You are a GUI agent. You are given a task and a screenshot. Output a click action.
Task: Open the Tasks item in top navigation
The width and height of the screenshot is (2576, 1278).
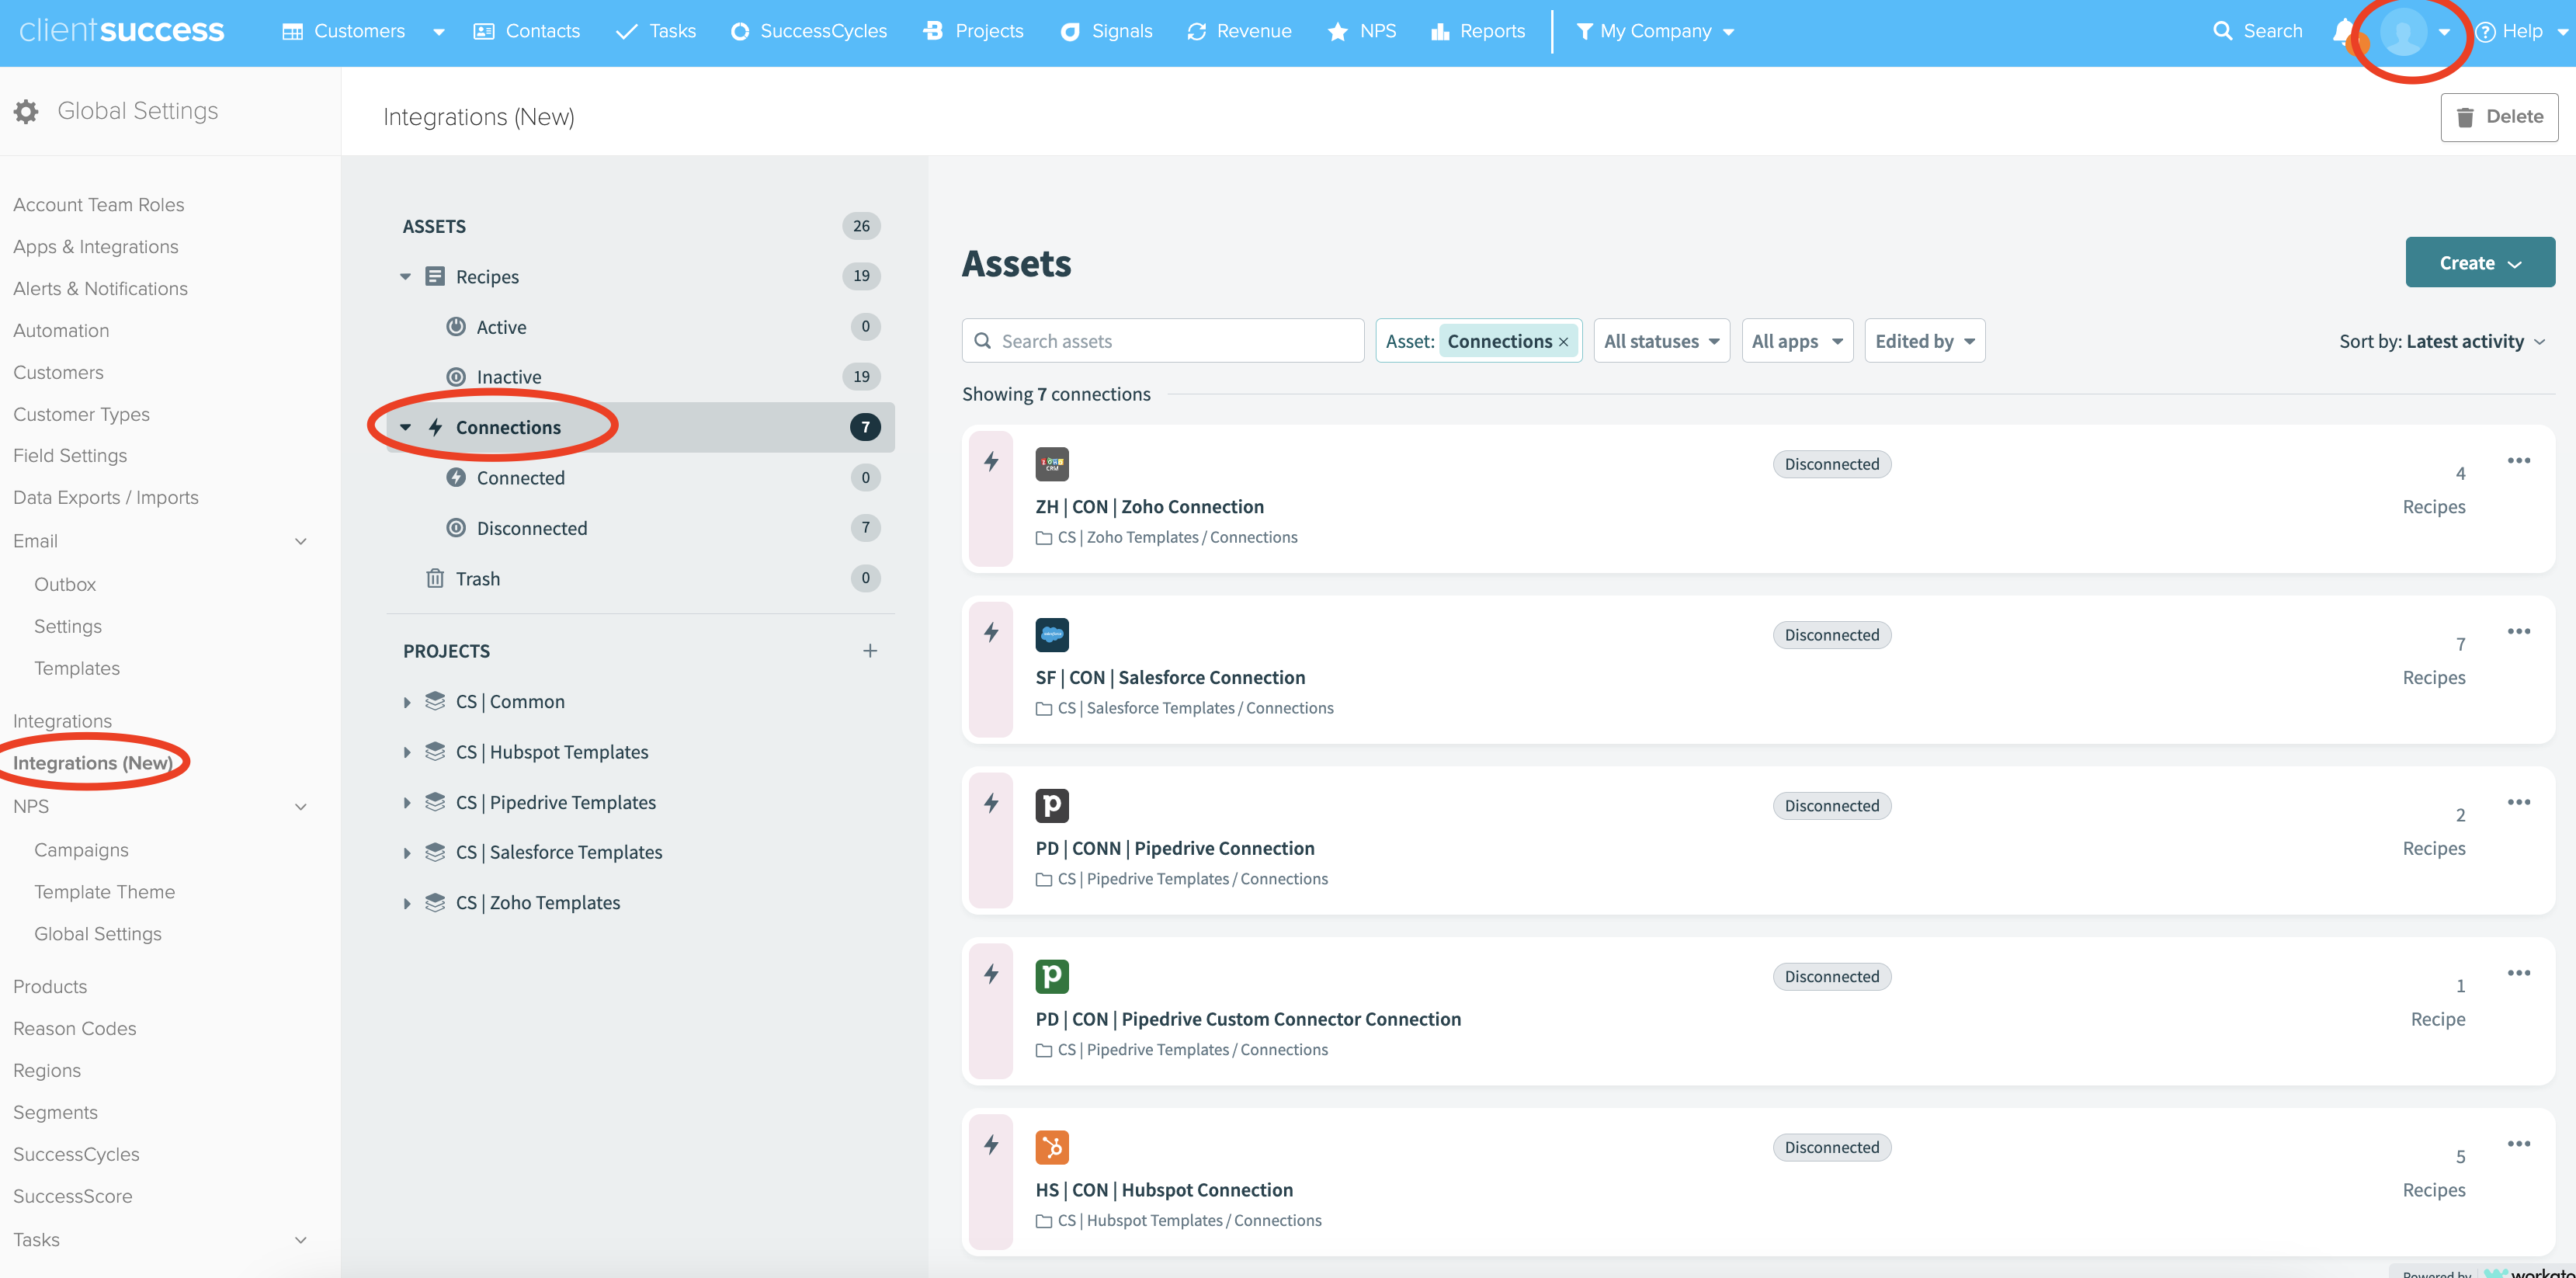pyautogui.click(x=655, y=31)
